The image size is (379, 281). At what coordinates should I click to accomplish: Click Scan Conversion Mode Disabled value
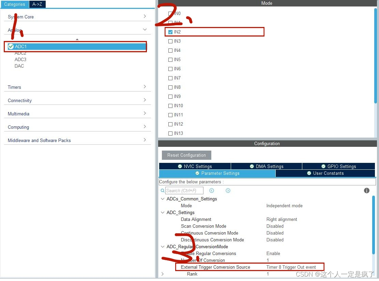pos(275,226)
